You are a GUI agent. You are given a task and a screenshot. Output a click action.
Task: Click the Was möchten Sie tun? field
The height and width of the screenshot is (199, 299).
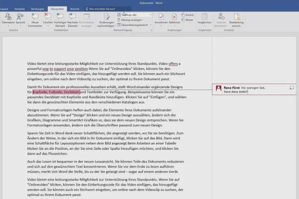pos(108,9)
